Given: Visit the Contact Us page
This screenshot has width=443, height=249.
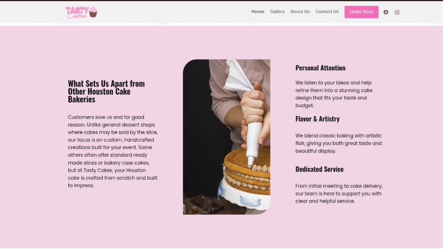Looking at the screenshot, I should 327,12.
